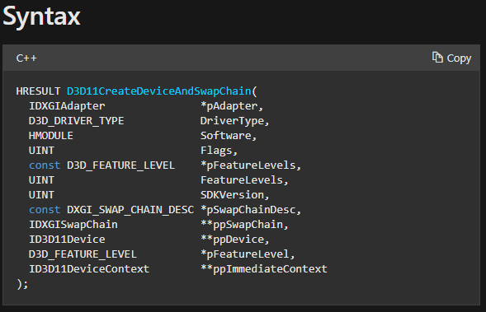Click the ID3D11Device type name

pyautogui.click(x=67, y=240)
